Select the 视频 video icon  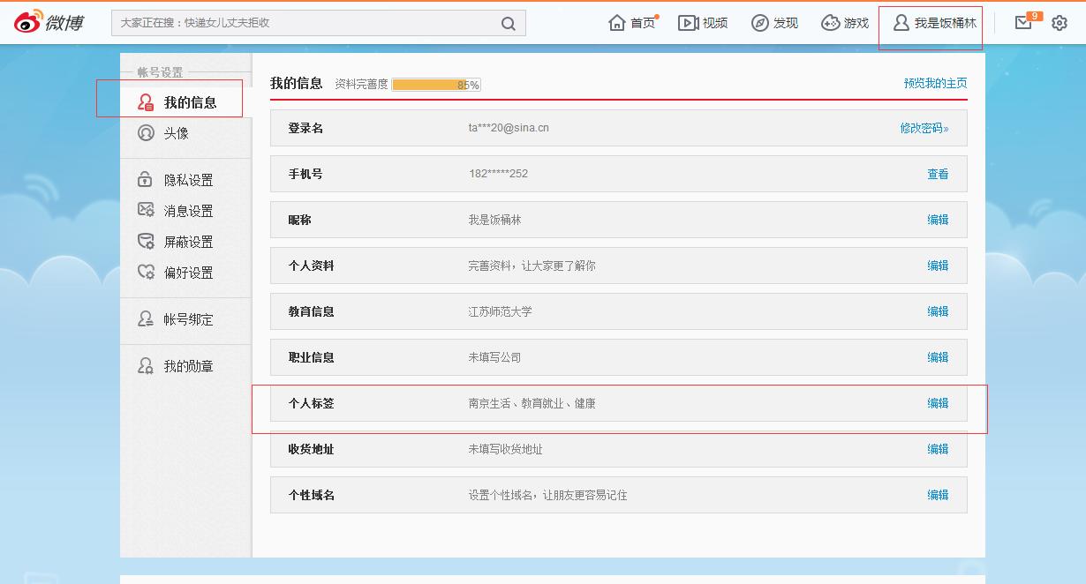tap(689, 22)
